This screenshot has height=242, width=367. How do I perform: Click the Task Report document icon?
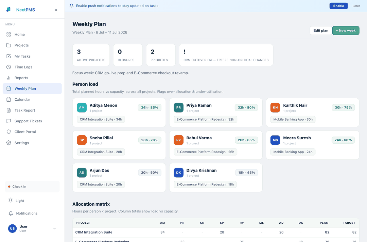coord(8,110)
